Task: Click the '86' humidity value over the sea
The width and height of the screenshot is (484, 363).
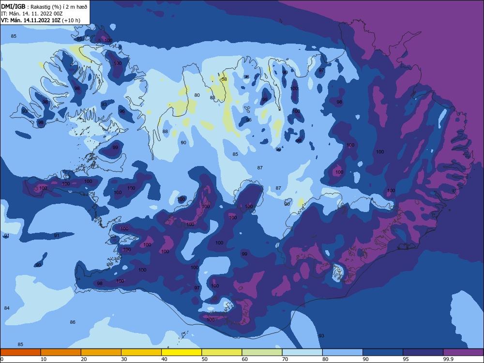Action: (x=73, y=322)
